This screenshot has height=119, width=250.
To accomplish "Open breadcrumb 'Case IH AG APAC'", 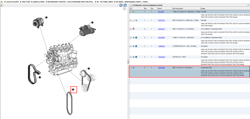I will click(12, 2).
